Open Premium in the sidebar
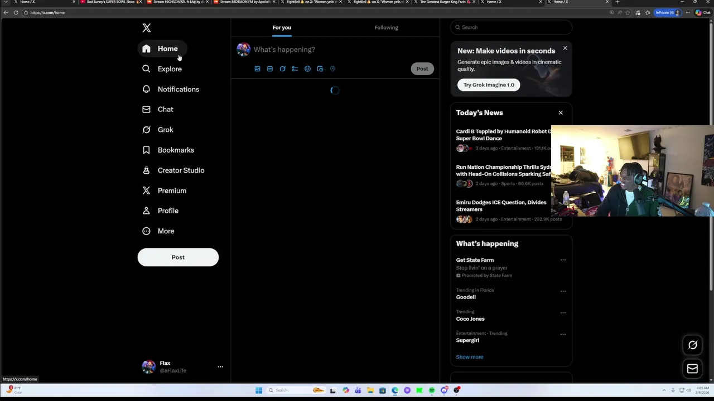The height and width of the screenshot is (401, 714). tap(165, 190)
